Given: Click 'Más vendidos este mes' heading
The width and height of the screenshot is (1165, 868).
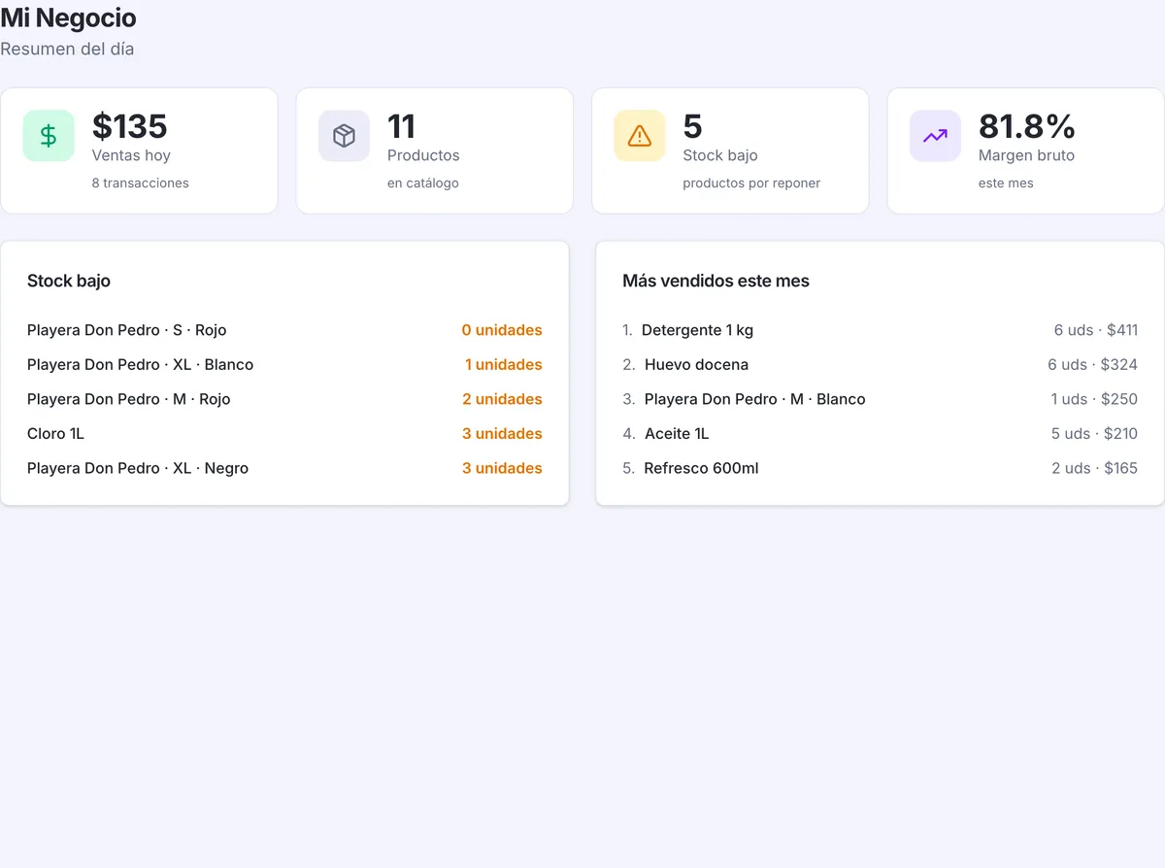Looking at the screenshot, I should (x=716, y=281).
